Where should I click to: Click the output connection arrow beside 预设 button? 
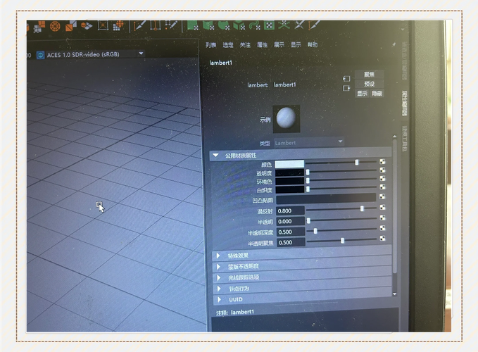point(346,88)
